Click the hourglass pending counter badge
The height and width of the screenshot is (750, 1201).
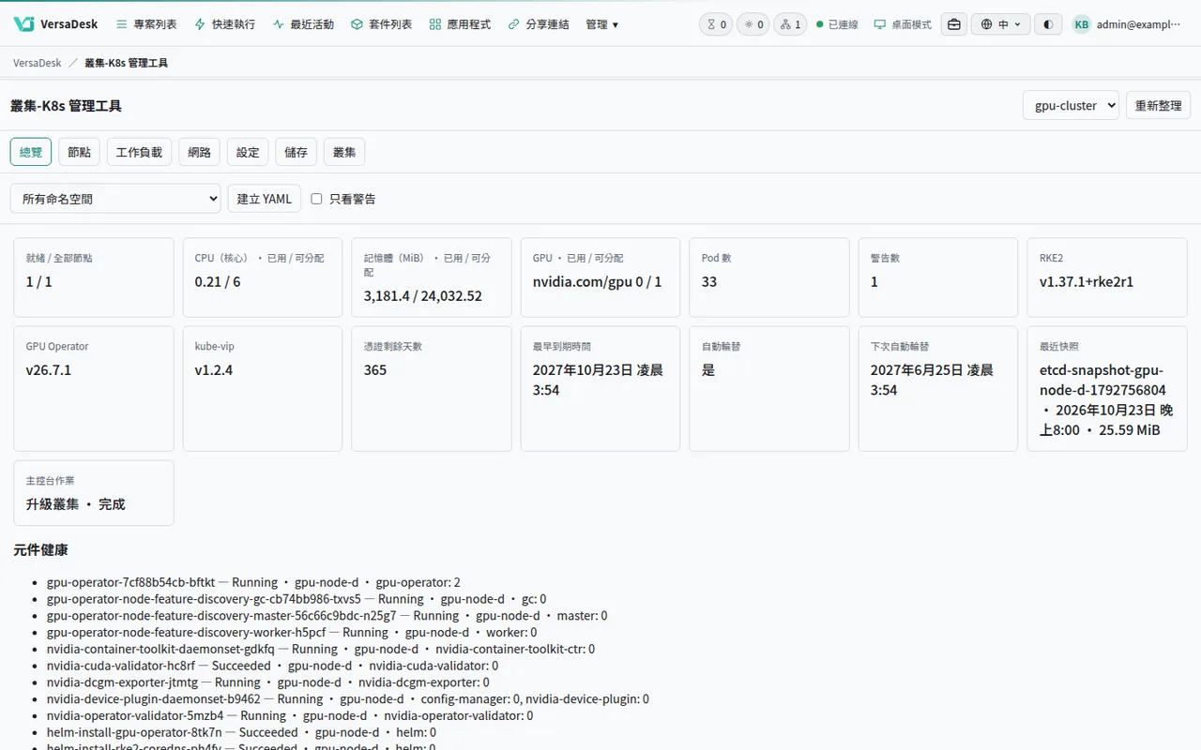[x=716, y=24]
